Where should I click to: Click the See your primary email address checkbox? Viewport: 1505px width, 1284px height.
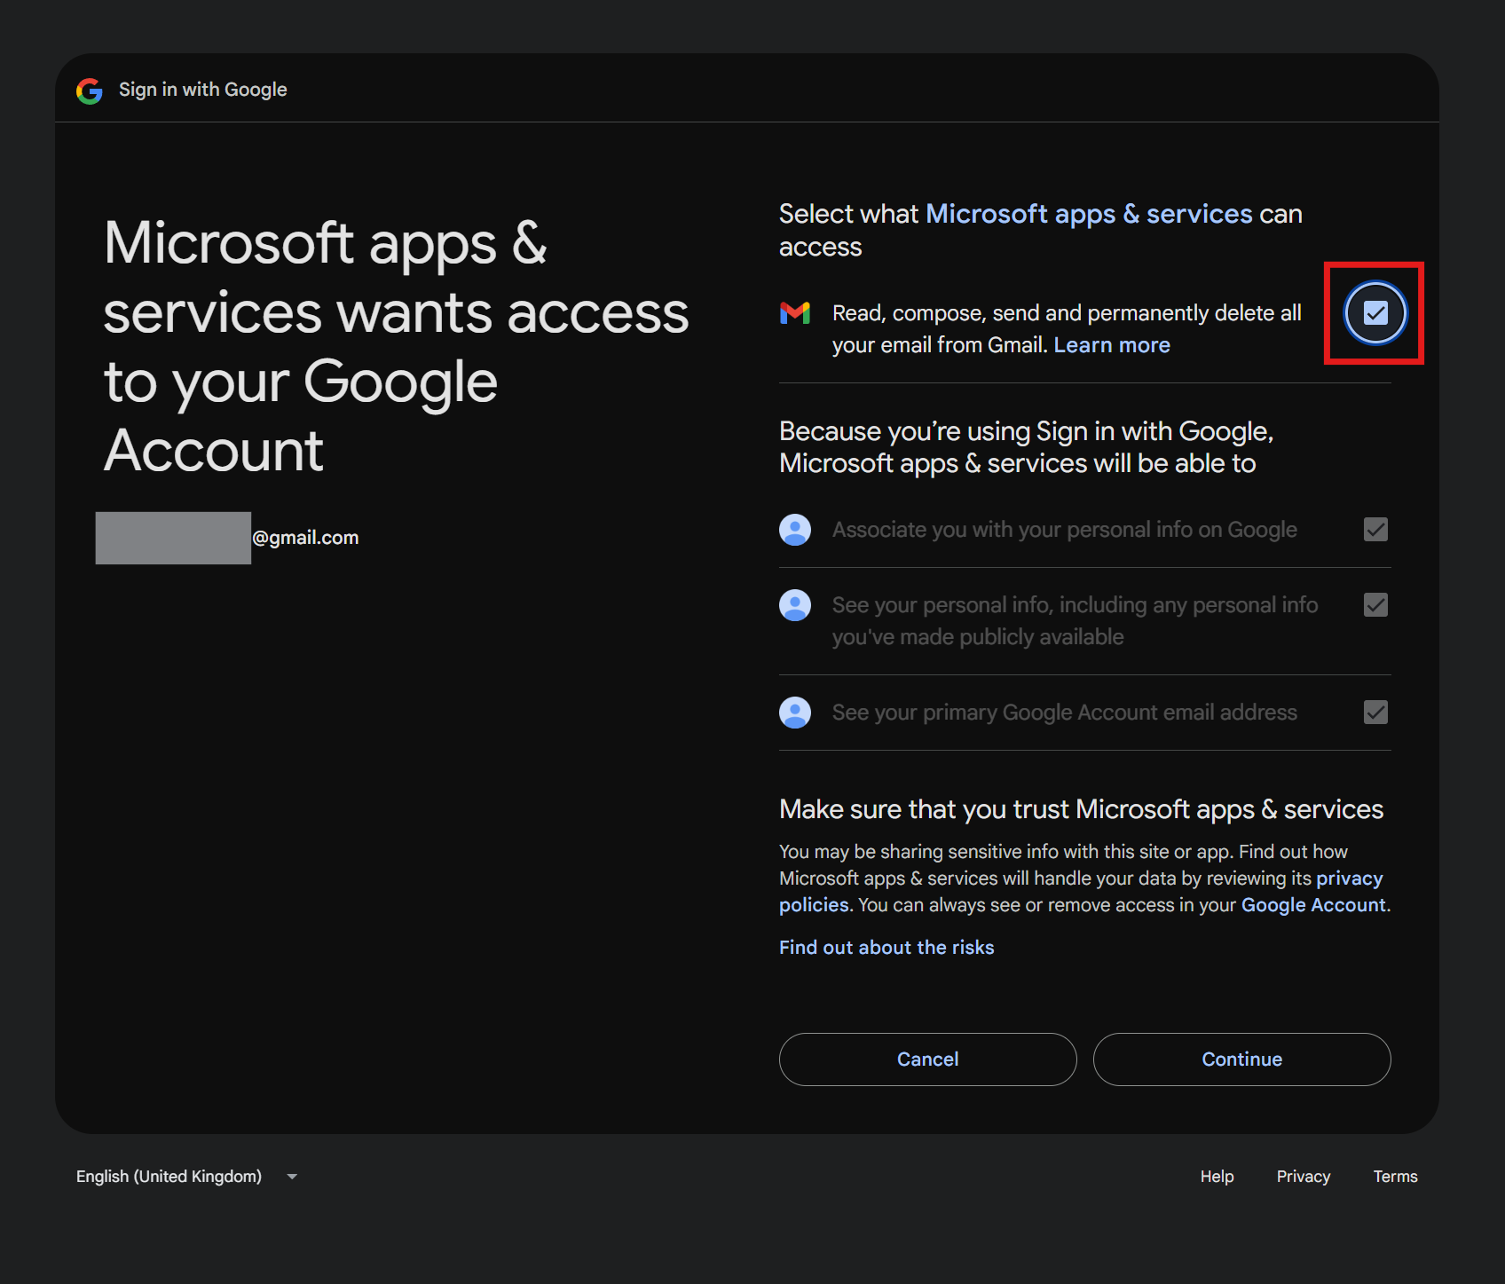pyautogui.click(x=1375, y=713)
